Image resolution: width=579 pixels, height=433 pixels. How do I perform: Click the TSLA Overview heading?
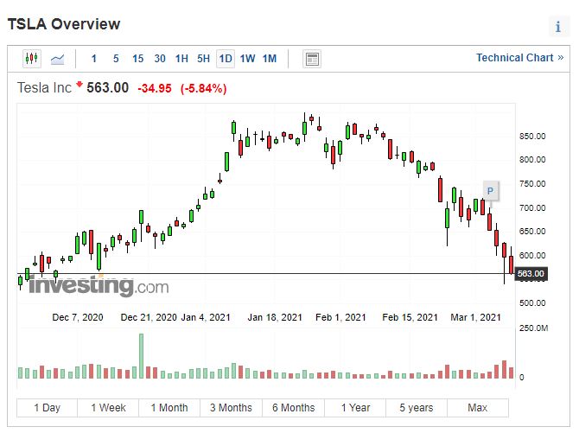pyautogui.click(x=64, y=24)
